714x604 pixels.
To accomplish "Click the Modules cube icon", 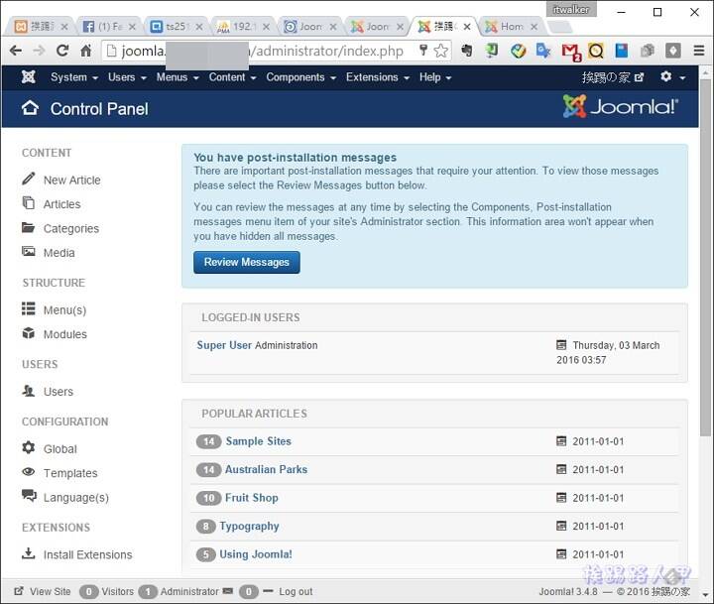I will (x=28, y=333).
